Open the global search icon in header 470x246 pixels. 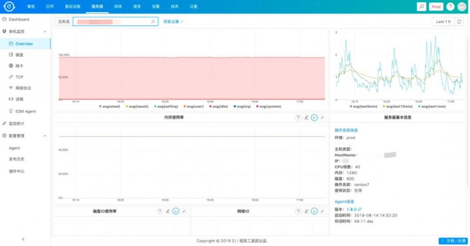[x=422, y=6]
